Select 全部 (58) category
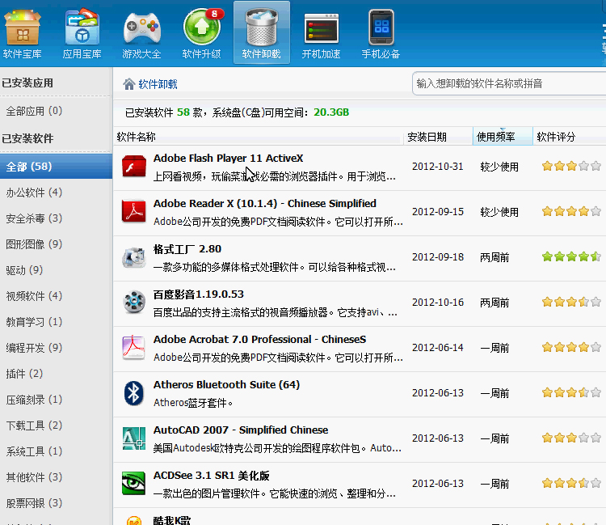This screenshot has height=525, width=606. [56, 167]
